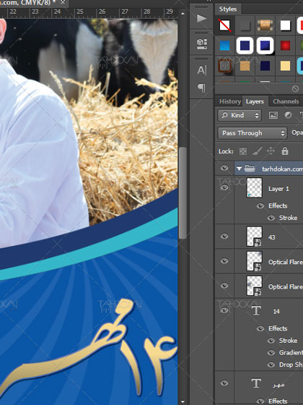
Task: Apply the tan square style swatch
Action: tap(245, 66)
